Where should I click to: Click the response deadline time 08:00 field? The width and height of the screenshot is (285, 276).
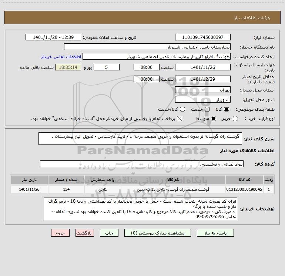pos(147,67)
